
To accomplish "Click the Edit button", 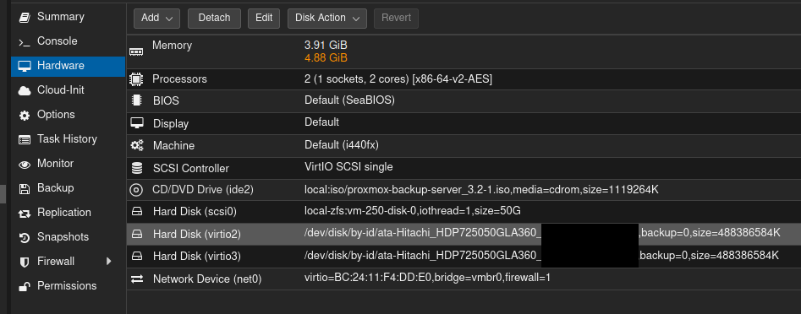I will (264, 19).
